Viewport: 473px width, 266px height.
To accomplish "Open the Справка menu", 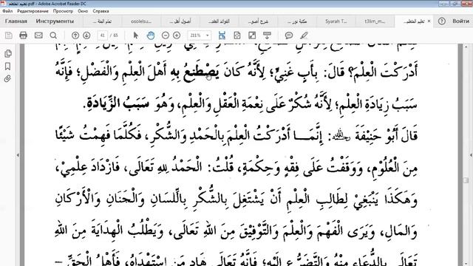I will [x=101, y=11].
